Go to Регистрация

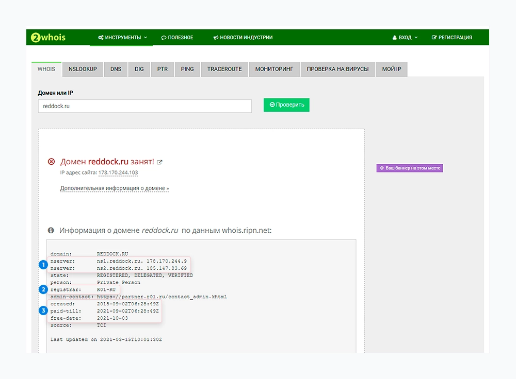click(451, 38)
